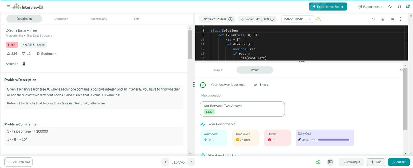Screen dimensions: 413x168
Task: Click the Daily Goal progress bar
Action: 333,140
